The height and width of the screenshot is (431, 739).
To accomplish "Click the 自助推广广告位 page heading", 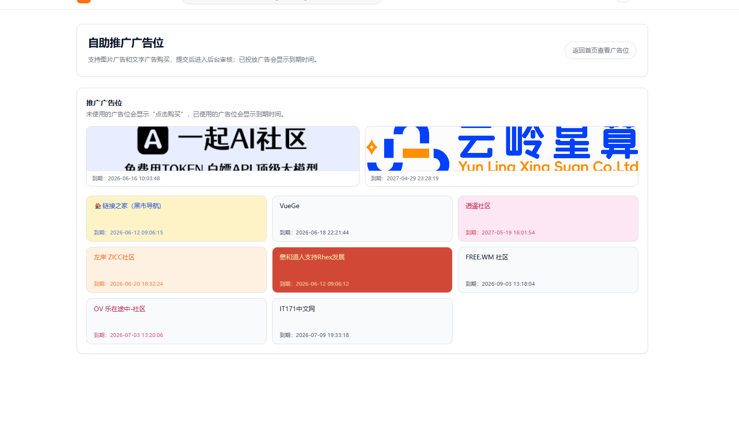I will pyautogui.click(x=126, y=43).
